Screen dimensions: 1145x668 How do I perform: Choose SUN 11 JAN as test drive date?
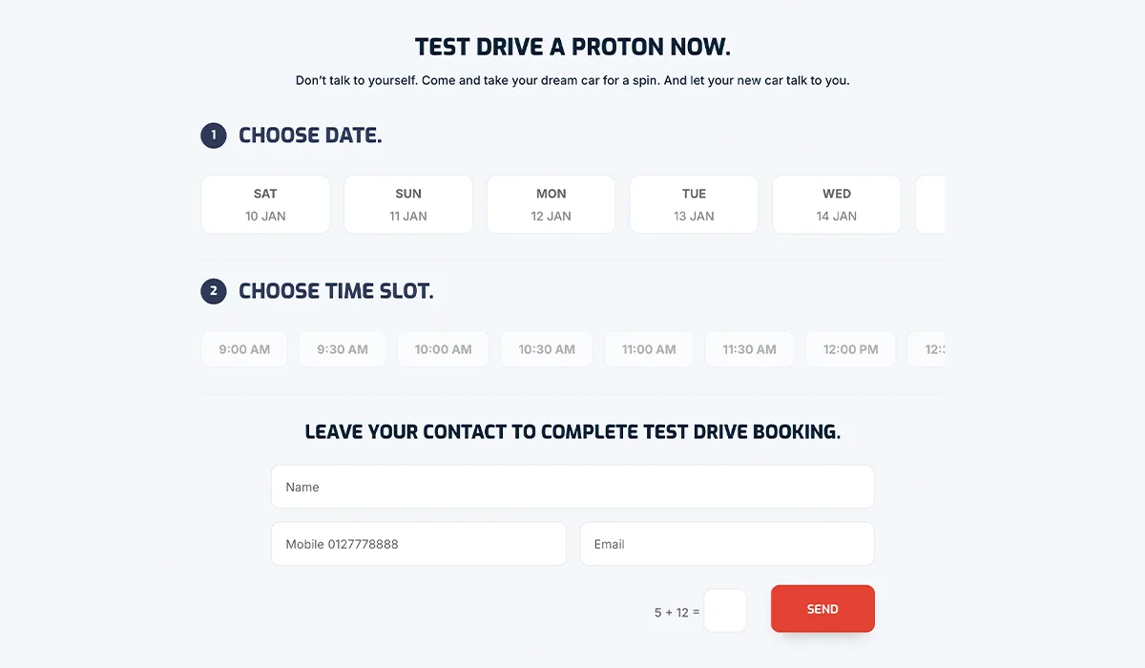407,204
